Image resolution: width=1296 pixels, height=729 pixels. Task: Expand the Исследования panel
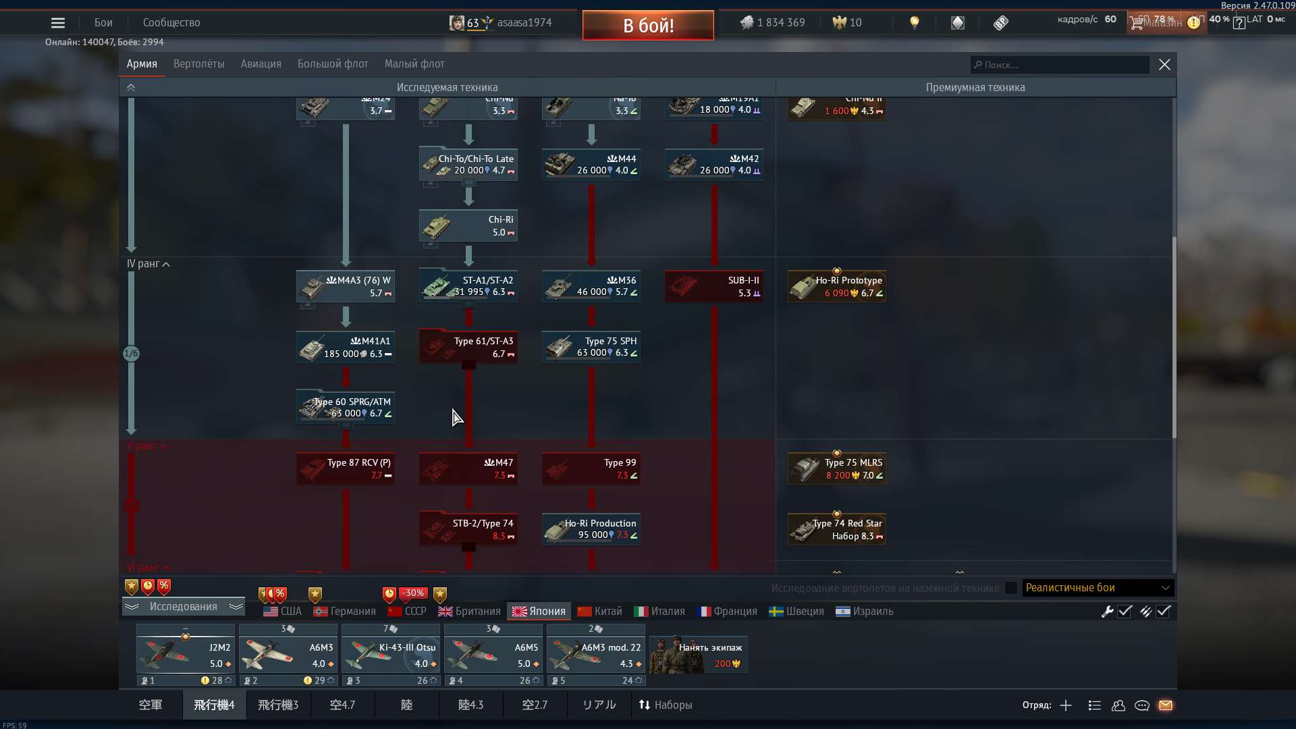(x=184, y=607)
